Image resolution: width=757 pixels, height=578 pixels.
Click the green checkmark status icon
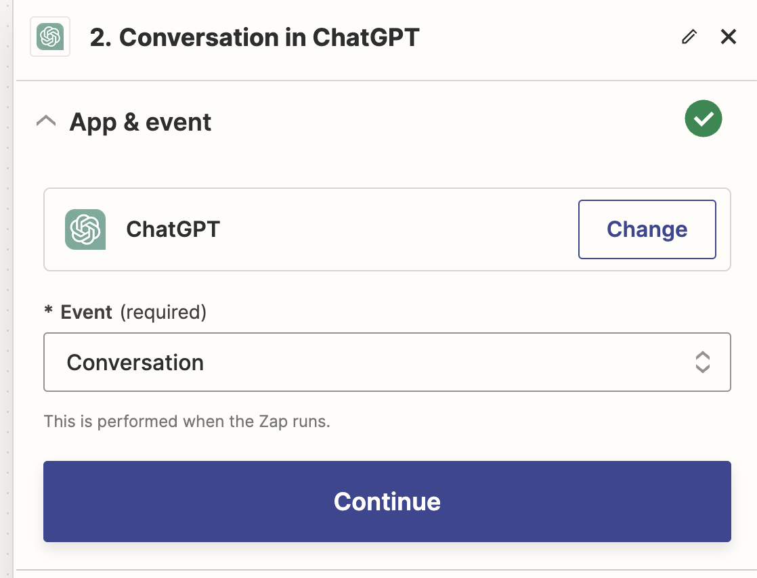(703, 118)
